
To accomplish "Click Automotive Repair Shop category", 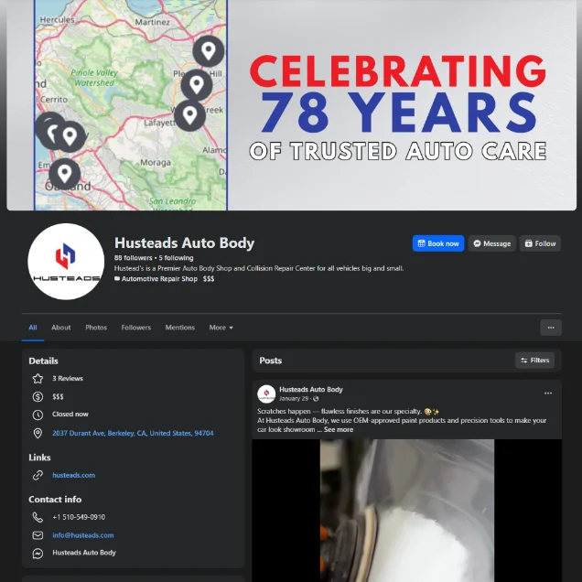I will [159, 279].
